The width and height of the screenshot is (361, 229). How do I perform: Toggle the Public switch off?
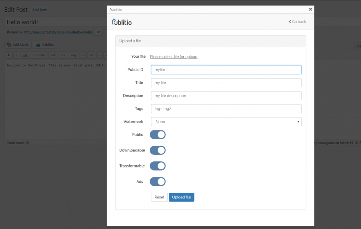[x=158, y=135]
